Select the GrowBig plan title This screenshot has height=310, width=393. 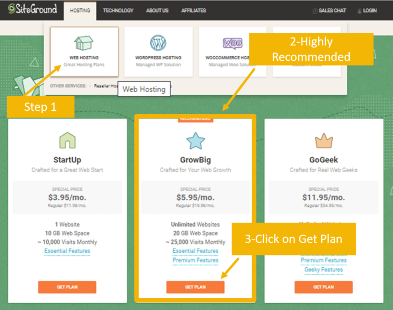195,160
